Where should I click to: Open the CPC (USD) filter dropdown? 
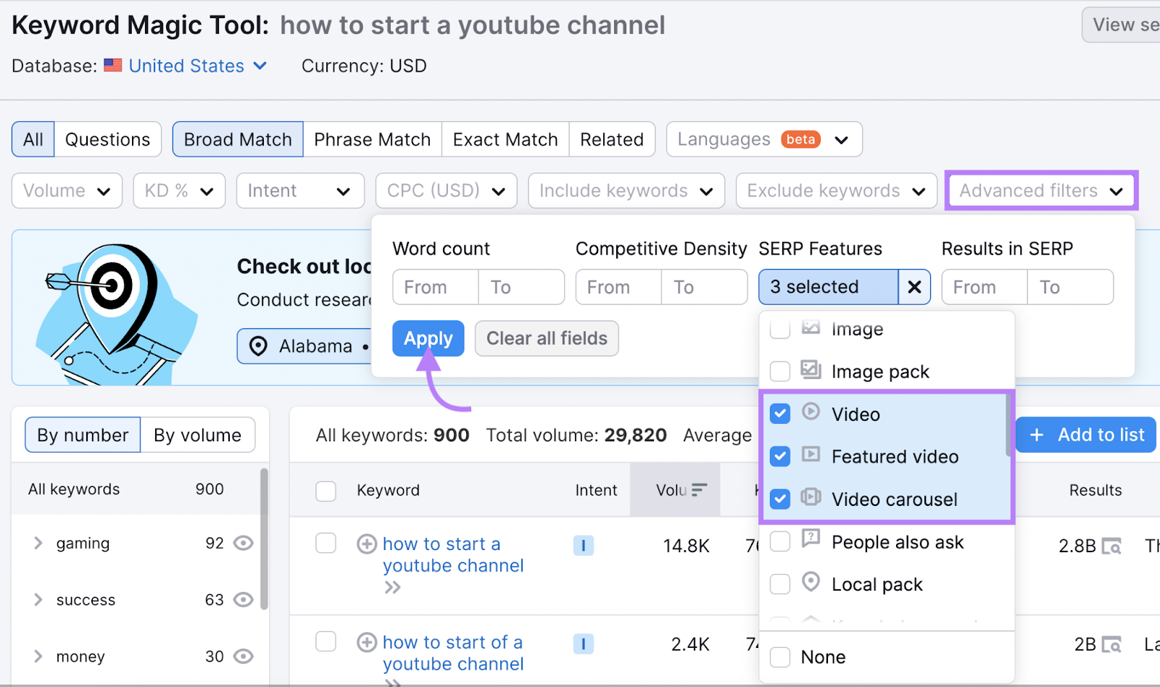pos(447,191)
